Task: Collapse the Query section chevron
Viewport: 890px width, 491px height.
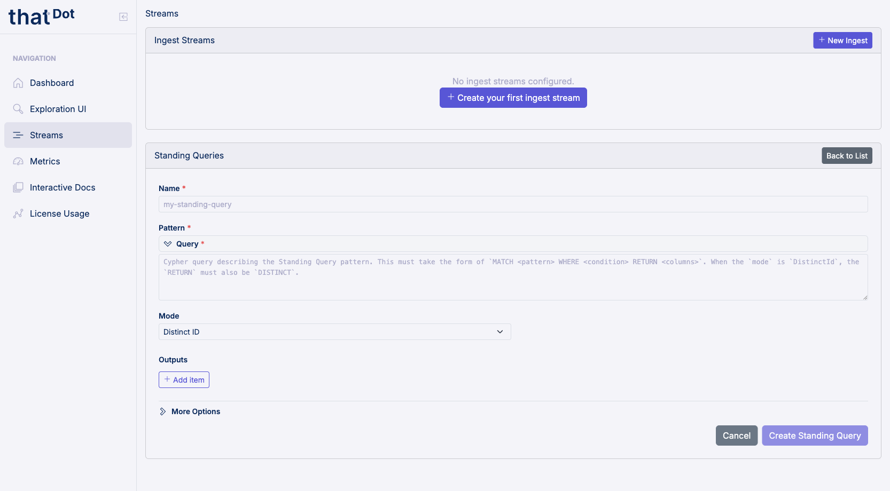Action: tap(168, 244)
